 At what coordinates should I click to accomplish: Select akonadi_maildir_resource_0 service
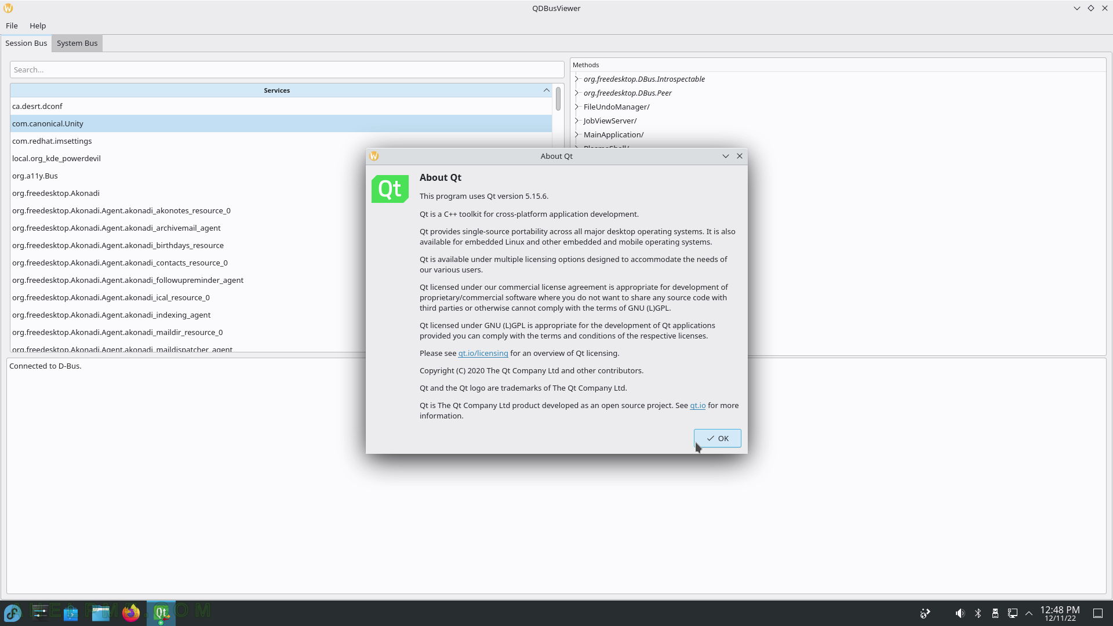click(x=188, y=332)
